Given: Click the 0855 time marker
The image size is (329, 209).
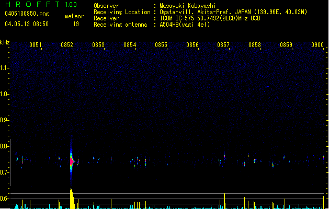Looking at the screenshot, I should point(161,45).
